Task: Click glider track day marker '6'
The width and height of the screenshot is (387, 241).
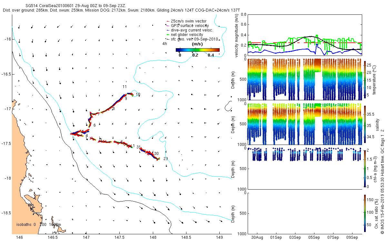Action: pos(95,125)
